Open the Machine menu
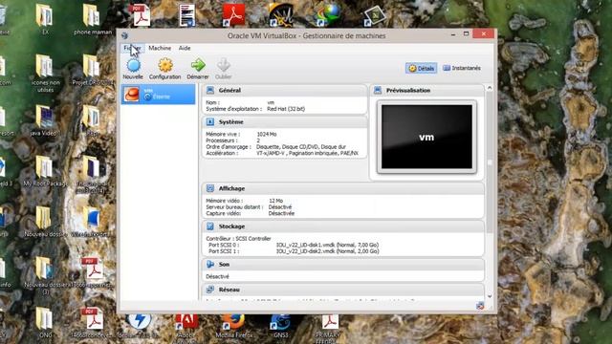Image resolution: width=612 pixels, height=344 pixels. [x=160, y=48]
